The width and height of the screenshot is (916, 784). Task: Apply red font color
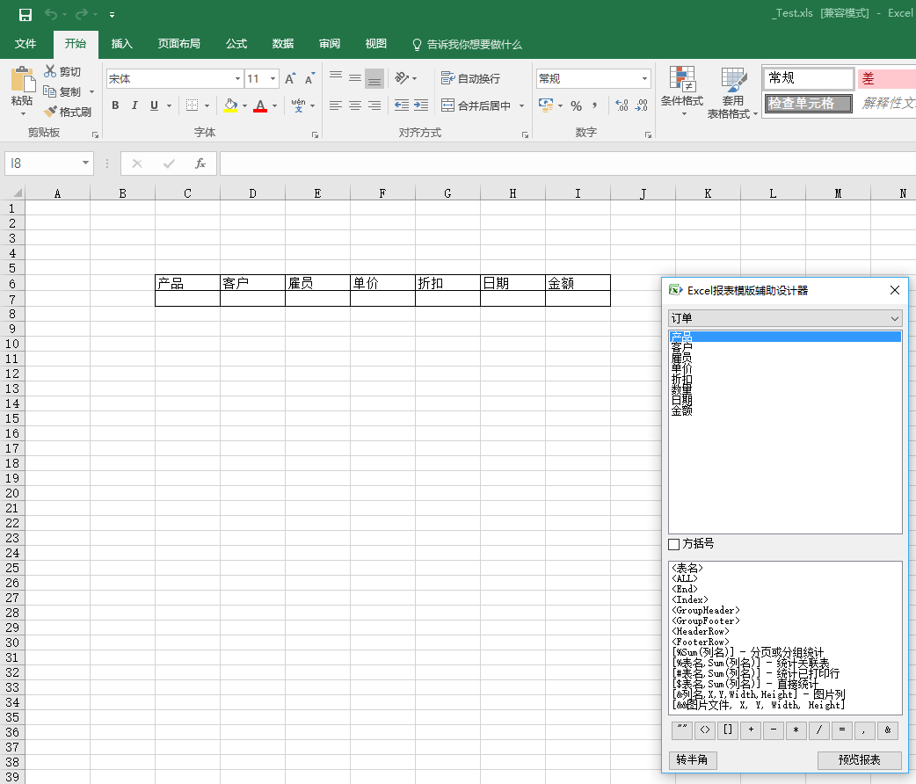[260, 105]
